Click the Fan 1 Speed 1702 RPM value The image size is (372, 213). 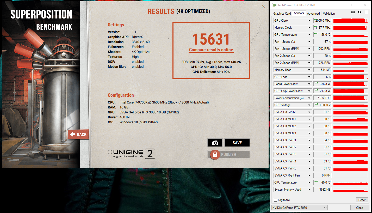click(322, 49)
